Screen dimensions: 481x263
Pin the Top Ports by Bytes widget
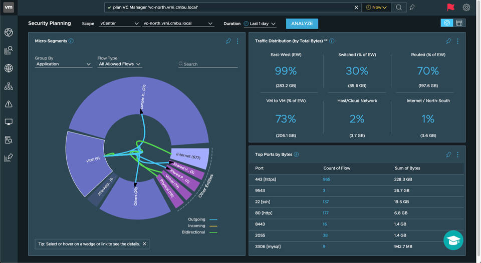coord(448,154)
